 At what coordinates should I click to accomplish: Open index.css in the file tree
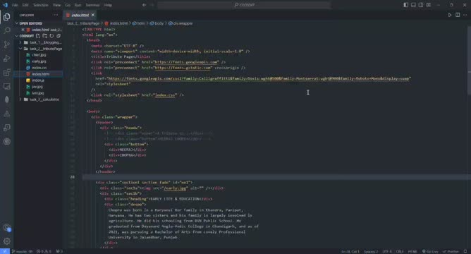point(39,68)
